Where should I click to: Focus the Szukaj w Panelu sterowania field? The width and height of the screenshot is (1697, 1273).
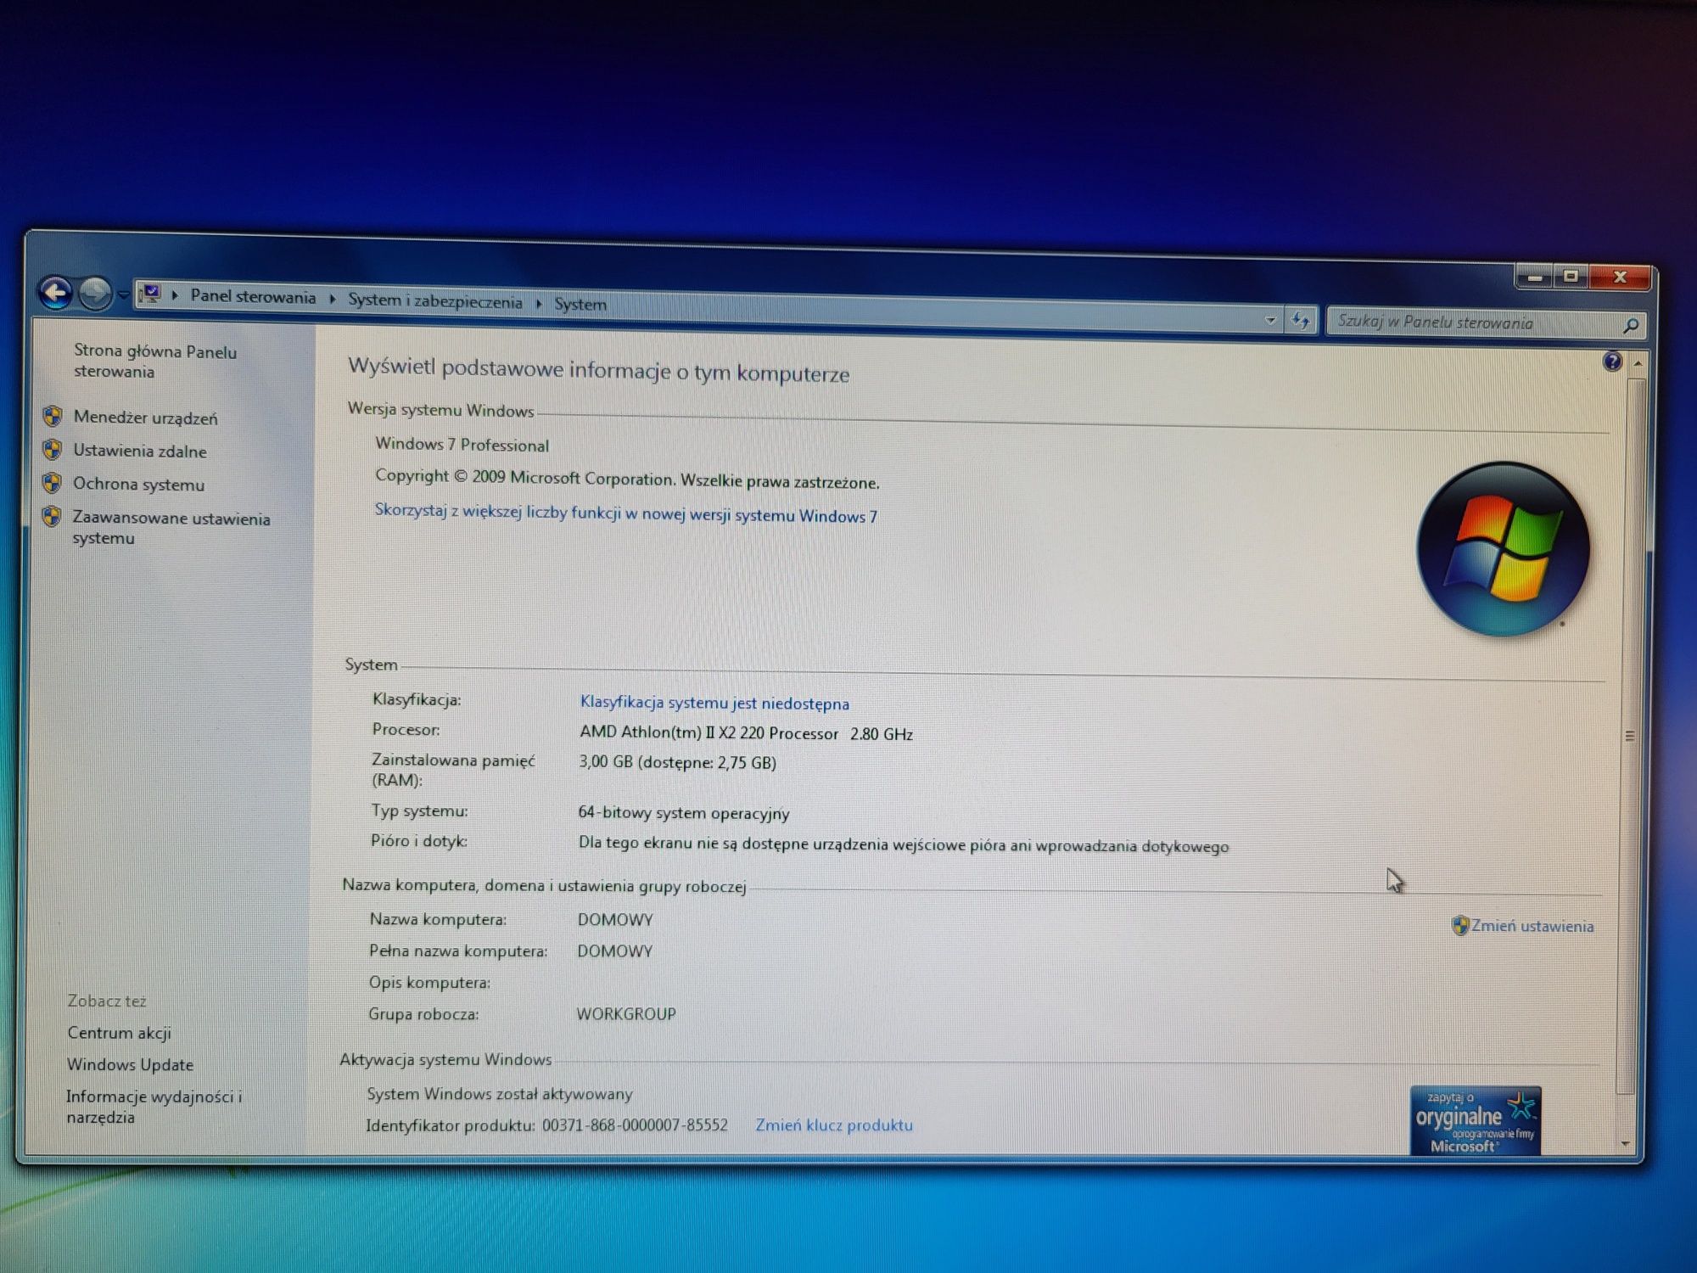pyautogui.click(x=1472, y=322)
